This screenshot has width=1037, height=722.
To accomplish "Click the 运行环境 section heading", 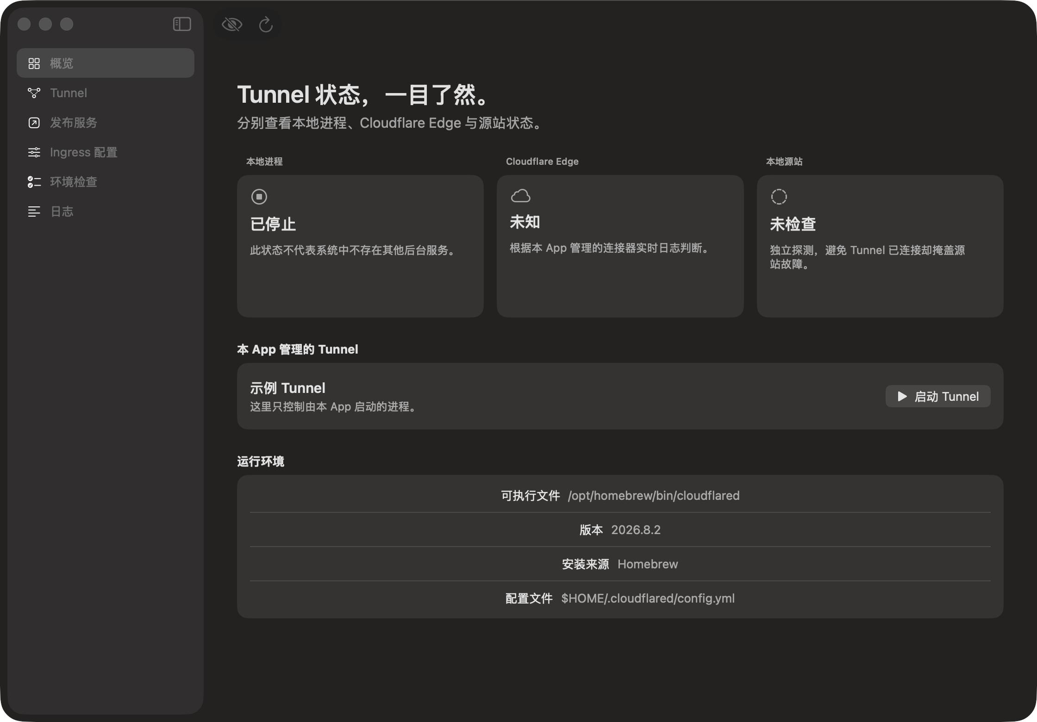I will pos(261,461).
